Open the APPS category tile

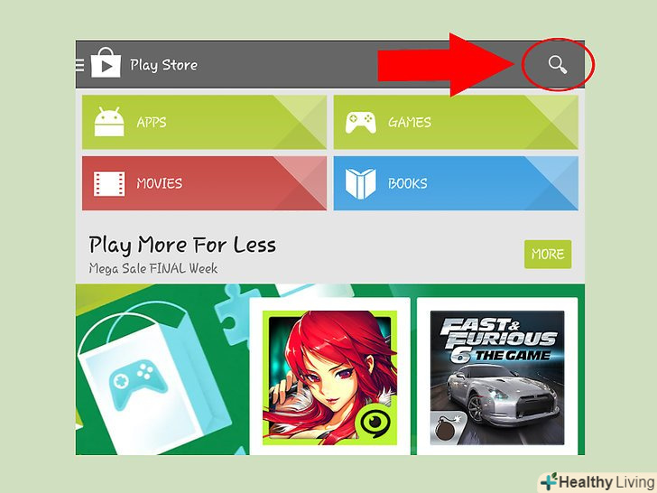coord(204,122)
